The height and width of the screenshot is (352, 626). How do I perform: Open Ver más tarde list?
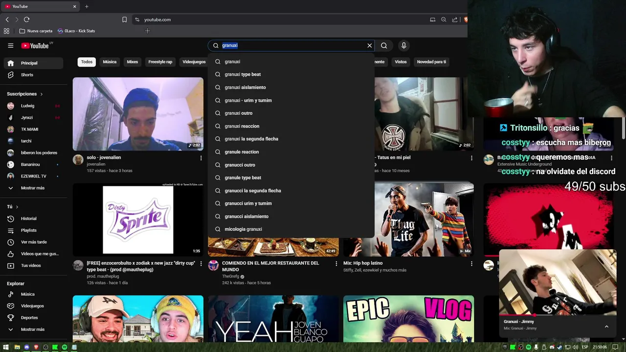click(x=33, y=242)
